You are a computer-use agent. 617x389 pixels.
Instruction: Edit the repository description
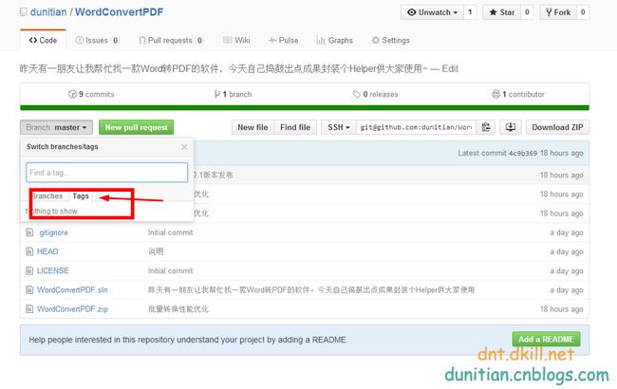[450, 69]
